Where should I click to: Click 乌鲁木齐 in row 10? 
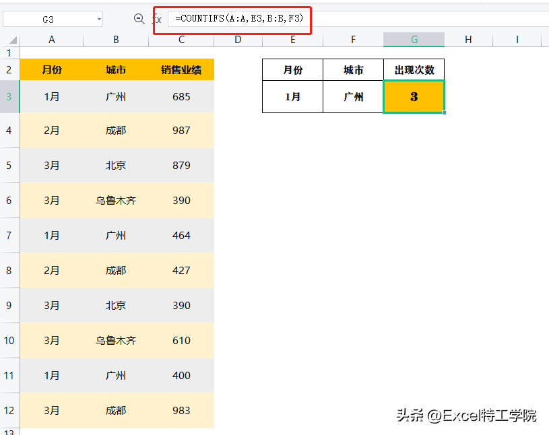(116, 340)
